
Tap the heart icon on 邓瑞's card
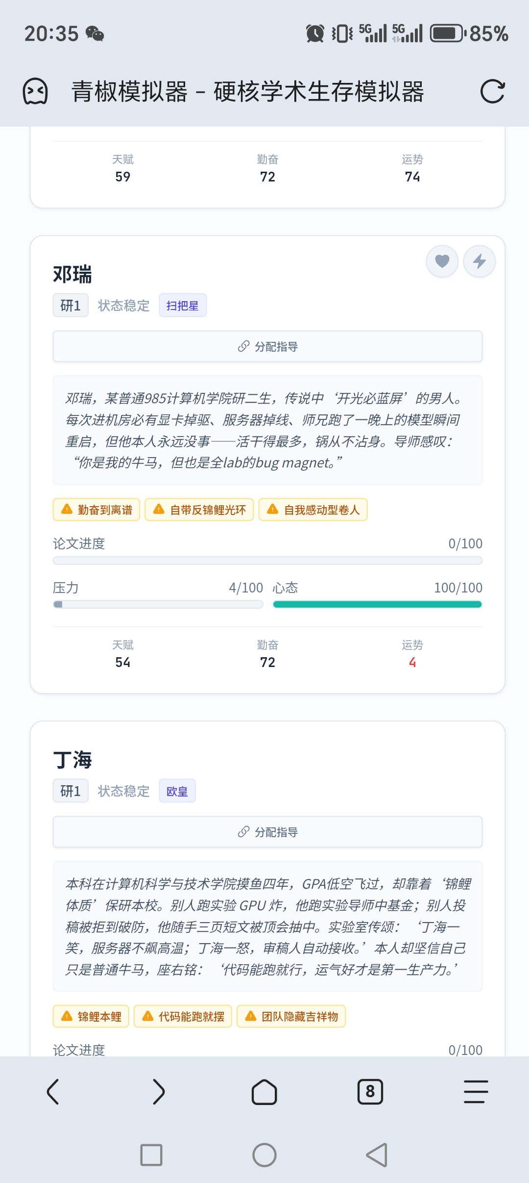pos(442,261)
